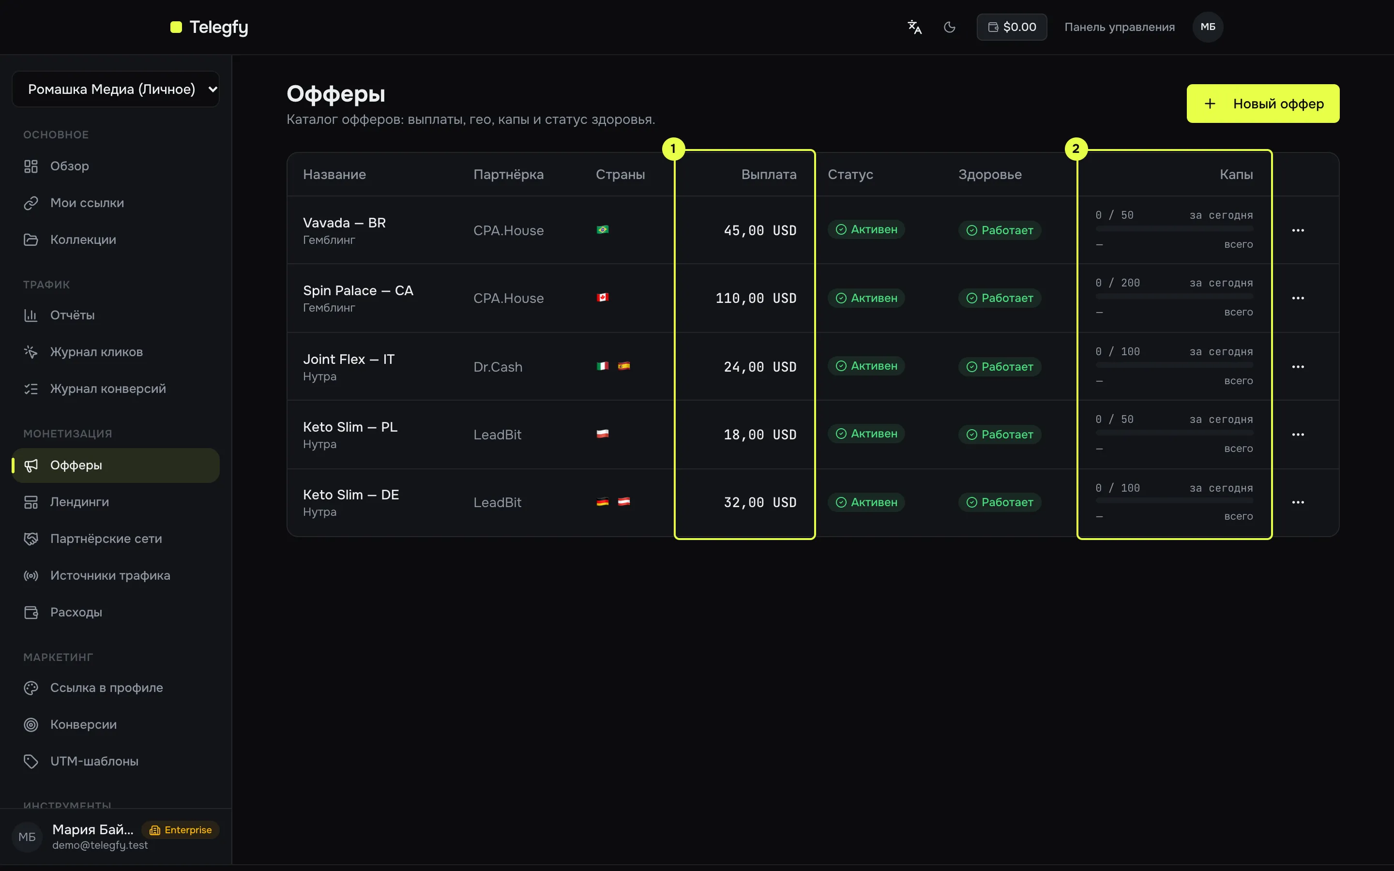The width and height of the screenshot is (1394, 871).
Task: Click Активен status badge for Keto Slim – PL
Action: click(866, 434)
